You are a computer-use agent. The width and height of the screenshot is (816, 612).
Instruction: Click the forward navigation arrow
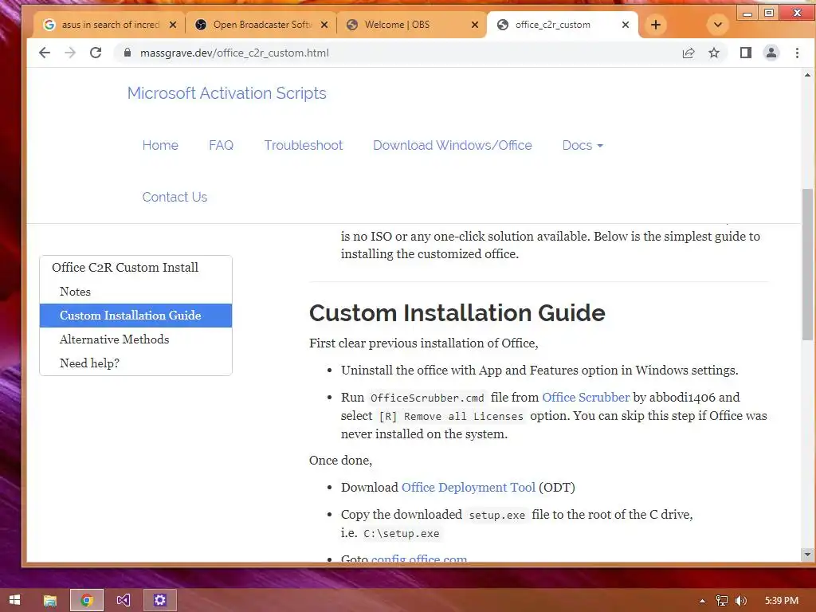pos(70,53)
